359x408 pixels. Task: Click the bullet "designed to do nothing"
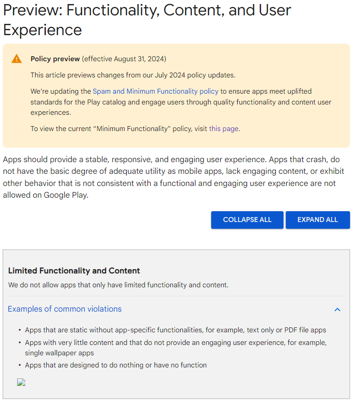point(116,365)
